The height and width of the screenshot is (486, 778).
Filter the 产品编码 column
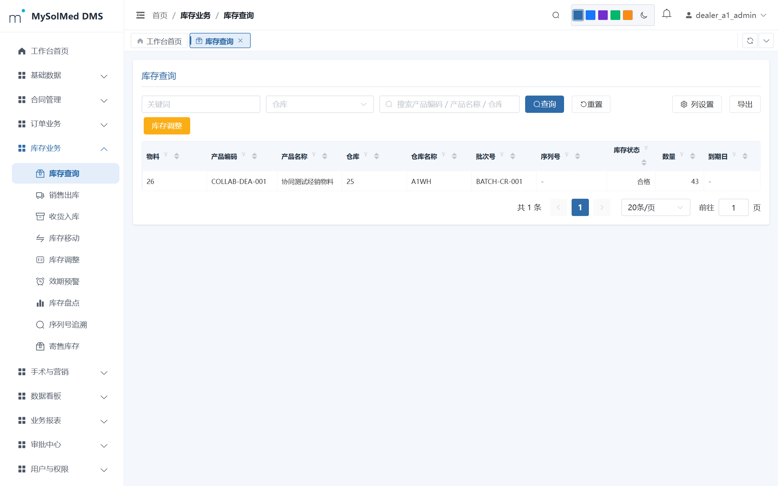click(x=244, y=155)
